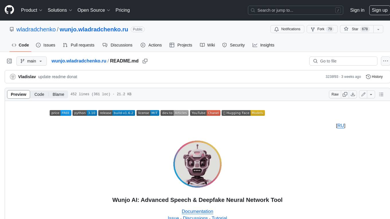The image size is (390, 219).
Task: Download the raw file icon
Action: pyautogui.click(x=353, y=94)
